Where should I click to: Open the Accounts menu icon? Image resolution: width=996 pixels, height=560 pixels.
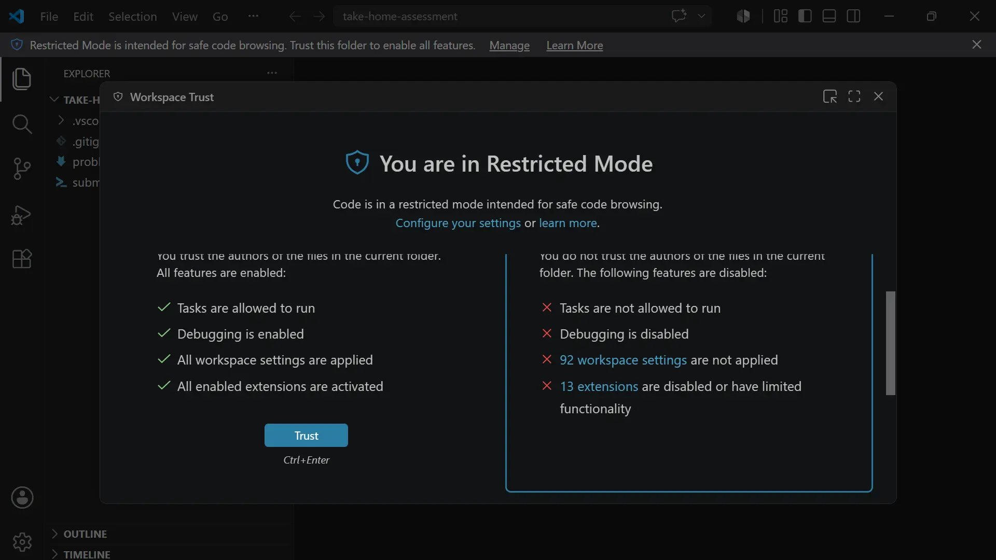22,498
